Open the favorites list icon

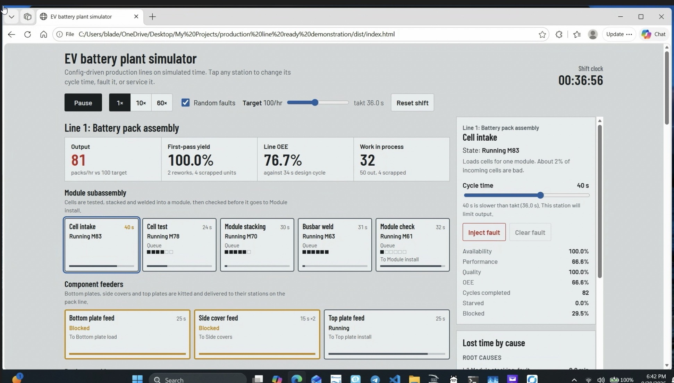tap(577, 34)
